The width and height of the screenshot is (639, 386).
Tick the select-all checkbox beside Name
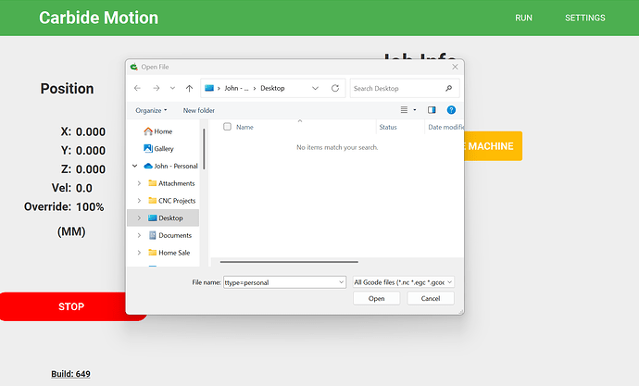[227, 127]
